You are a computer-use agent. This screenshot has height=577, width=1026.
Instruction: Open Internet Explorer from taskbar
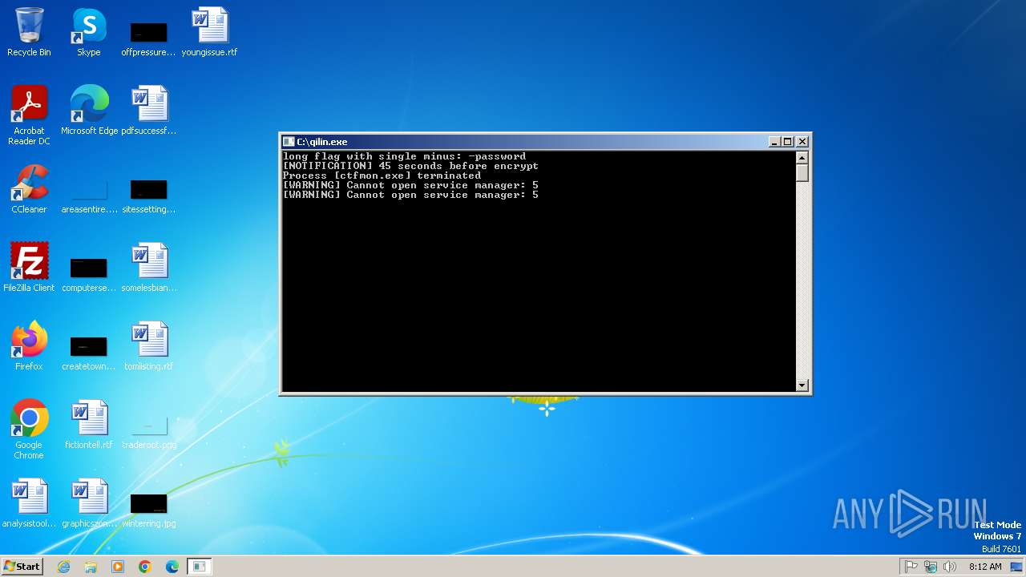(64, 567)
